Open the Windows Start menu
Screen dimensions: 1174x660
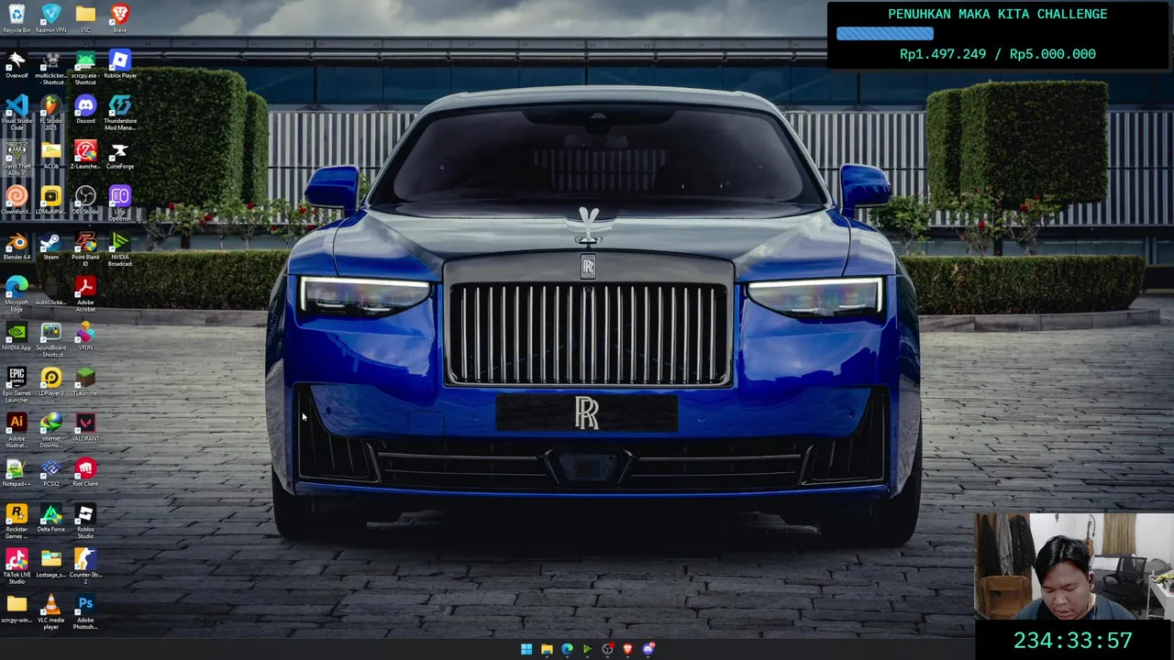click(526, 649)
